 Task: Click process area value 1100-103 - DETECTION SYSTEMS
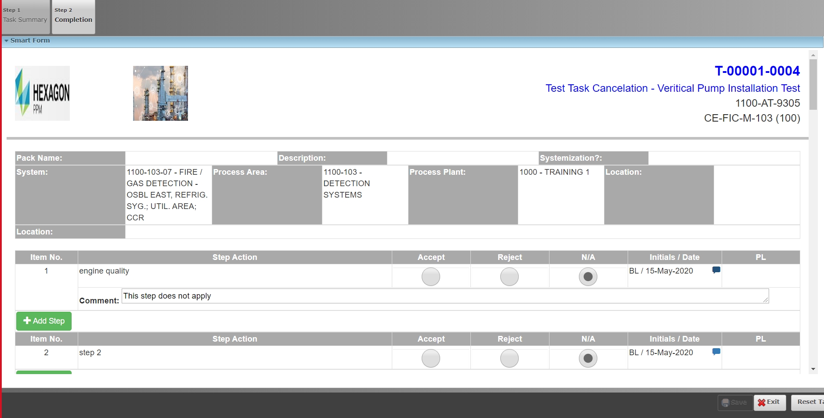click(347, 184)
